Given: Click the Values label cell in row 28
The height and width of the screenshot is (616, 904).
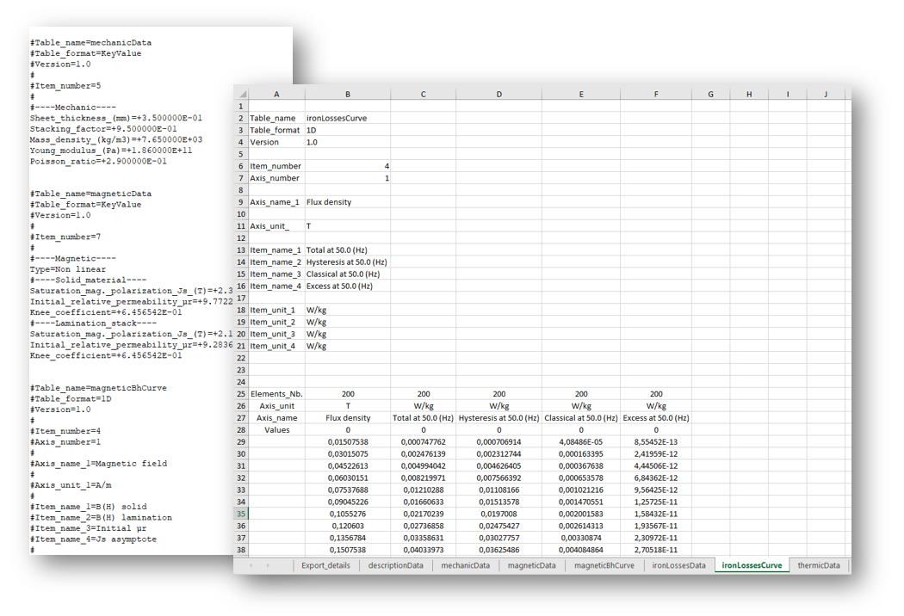Looking at the screenshot, I should click(x=276, y=430).
